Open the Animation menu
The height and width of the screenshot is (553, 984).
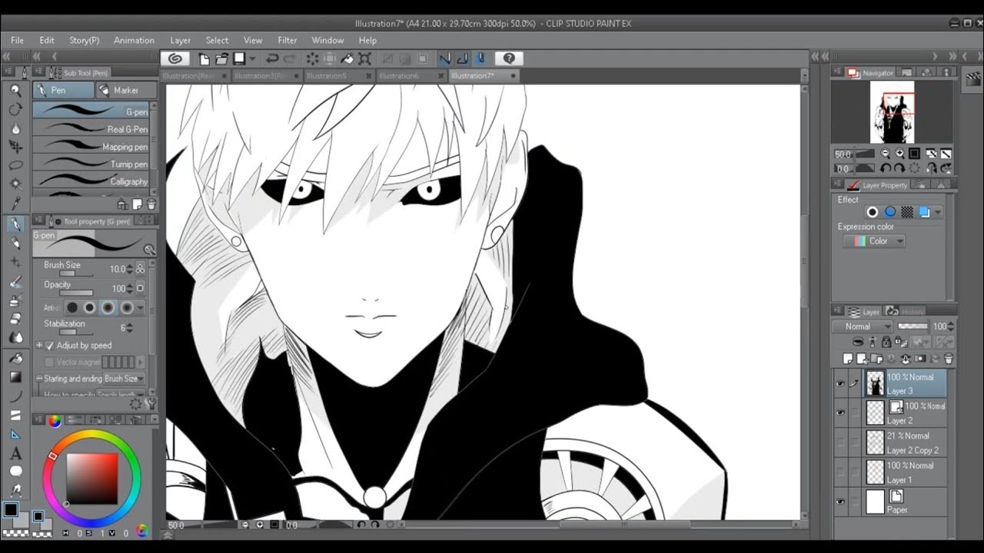(134, 40)
